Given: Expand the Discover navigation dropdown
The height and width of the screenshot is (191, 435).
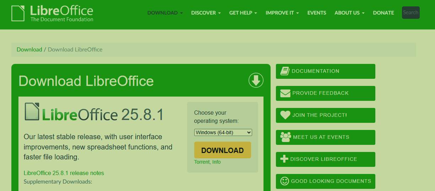Looking at the screenshot, I should coord(206,13).
